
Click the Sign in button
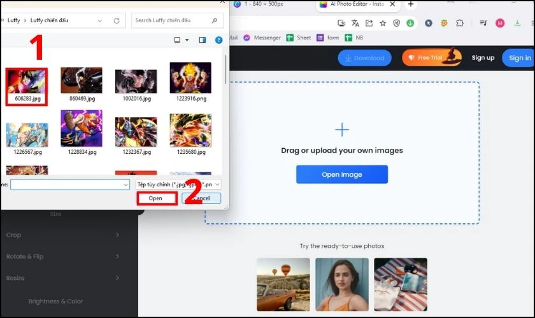(x=518, y=58)
